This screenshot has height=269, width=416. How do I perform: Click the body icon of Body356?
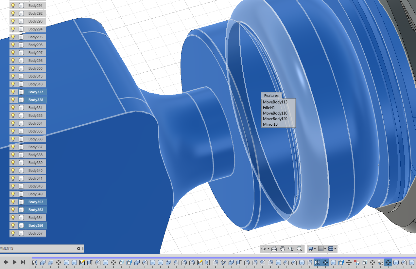21,225
